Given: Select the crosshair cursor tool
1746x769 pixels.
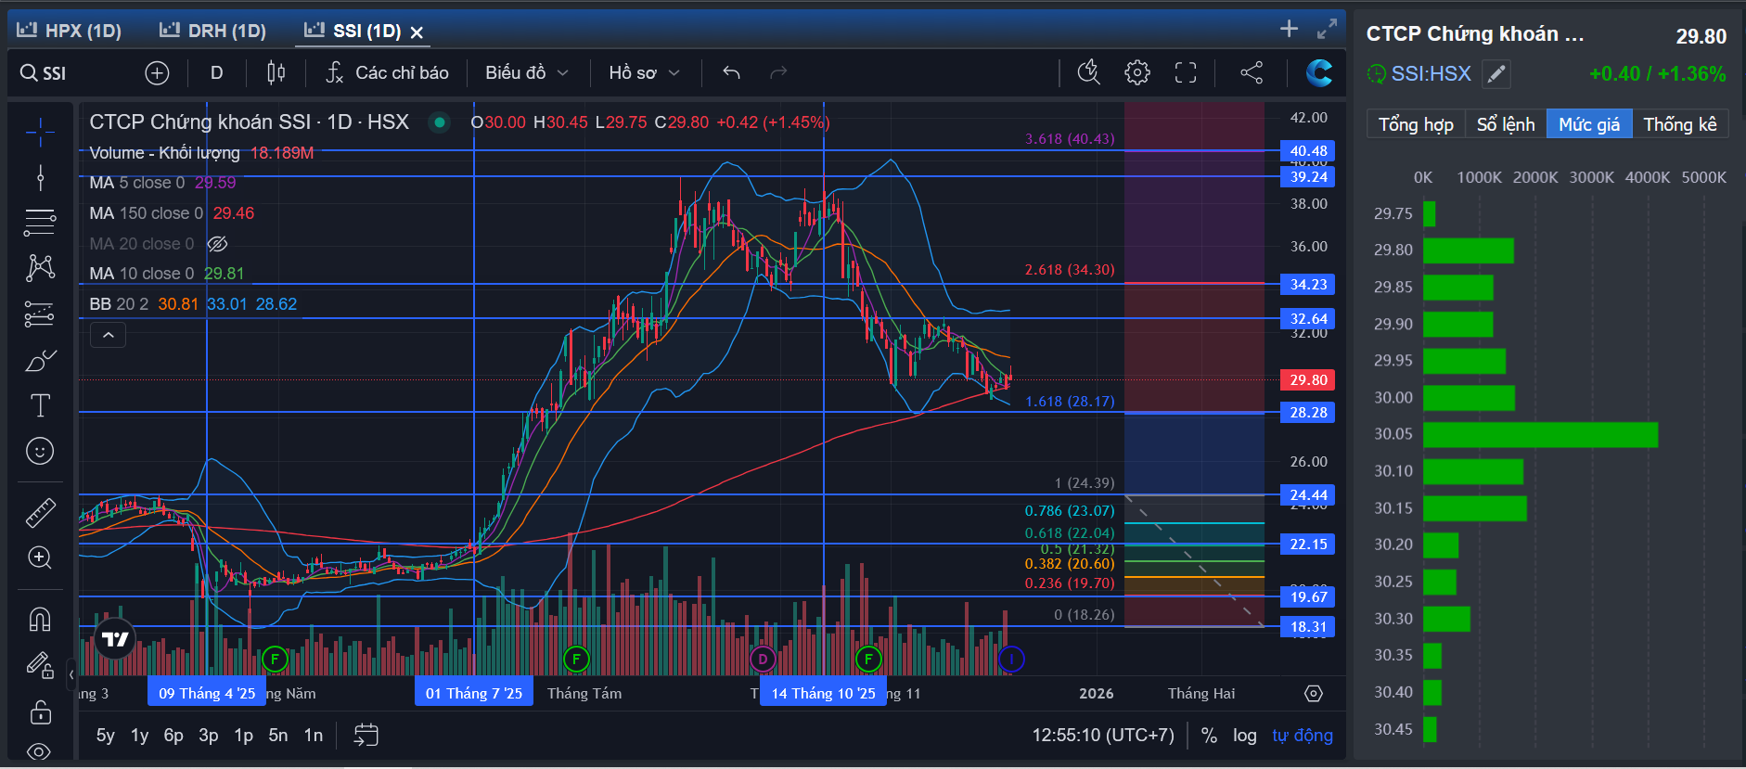Looking at the screenshot, I should click(40, 133).
